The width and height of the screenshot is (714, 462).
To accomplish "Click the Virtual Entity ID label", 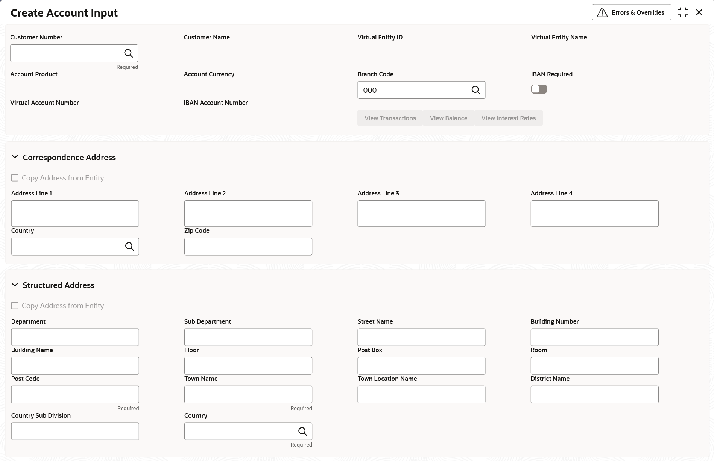I will click(x=380, y=37).
